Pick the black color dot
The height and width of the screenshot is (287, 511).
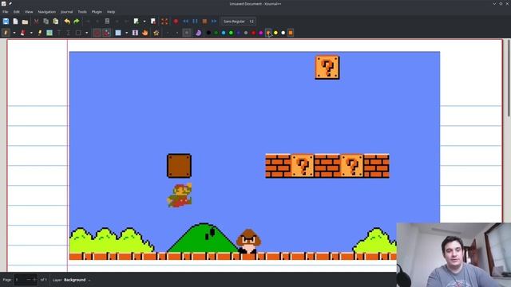tap(208, 33)
